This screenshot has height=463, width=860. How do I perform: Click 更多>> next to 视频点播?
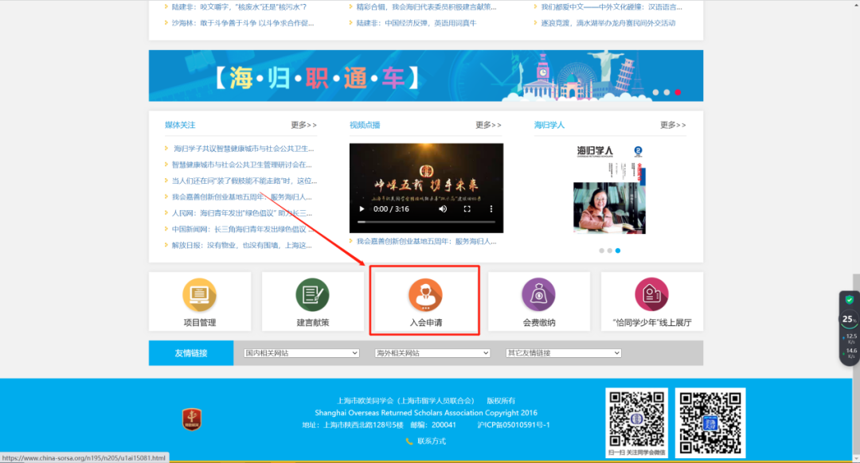(488, 125)
